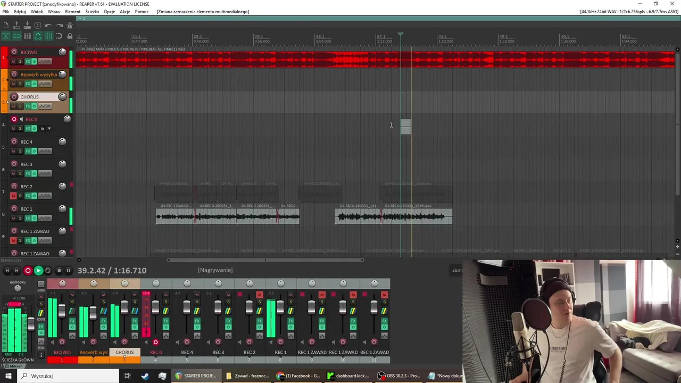Click the 'in' input button on REC 0
This screenshot has width=681, height=383.
click(x=43, y=128)
